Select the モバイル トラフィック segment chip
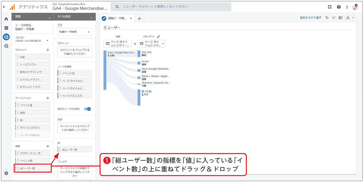The width and height of the screenshot is (364, 182). tap(32, 79)
